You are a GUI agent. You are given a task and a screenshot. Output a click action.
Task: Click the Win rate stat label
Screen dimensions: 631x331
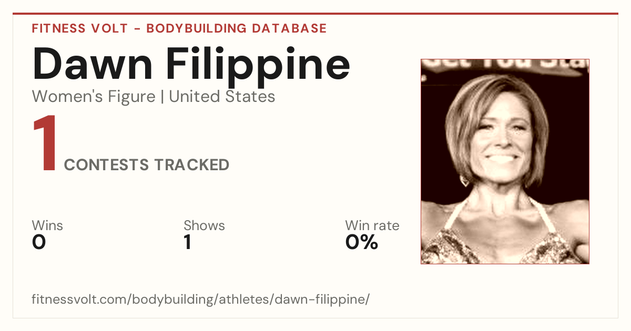[372, 226]
